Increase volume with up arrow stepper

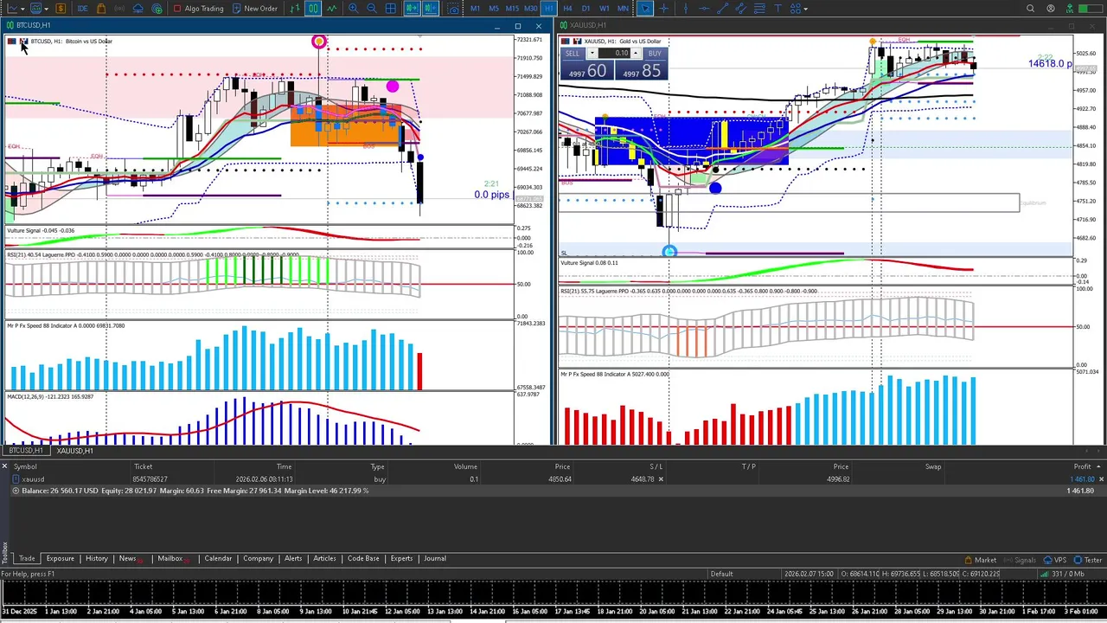pyautogui.click(x=636, y=54)
